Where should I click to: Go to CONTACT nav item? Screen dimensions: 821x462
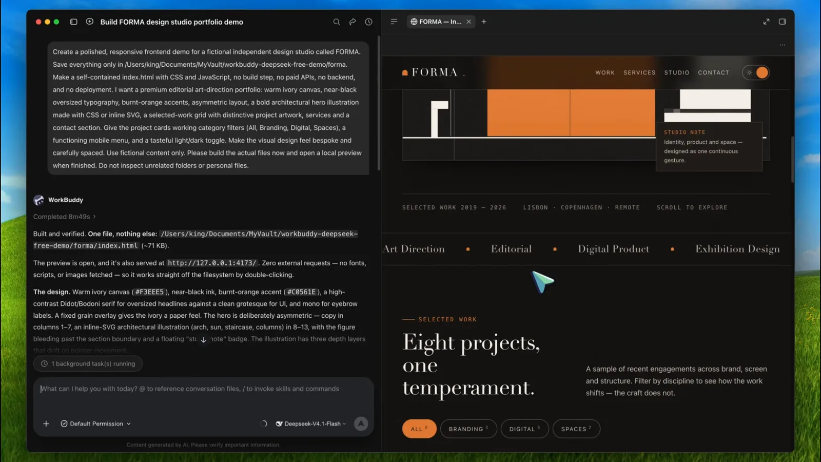713,72
